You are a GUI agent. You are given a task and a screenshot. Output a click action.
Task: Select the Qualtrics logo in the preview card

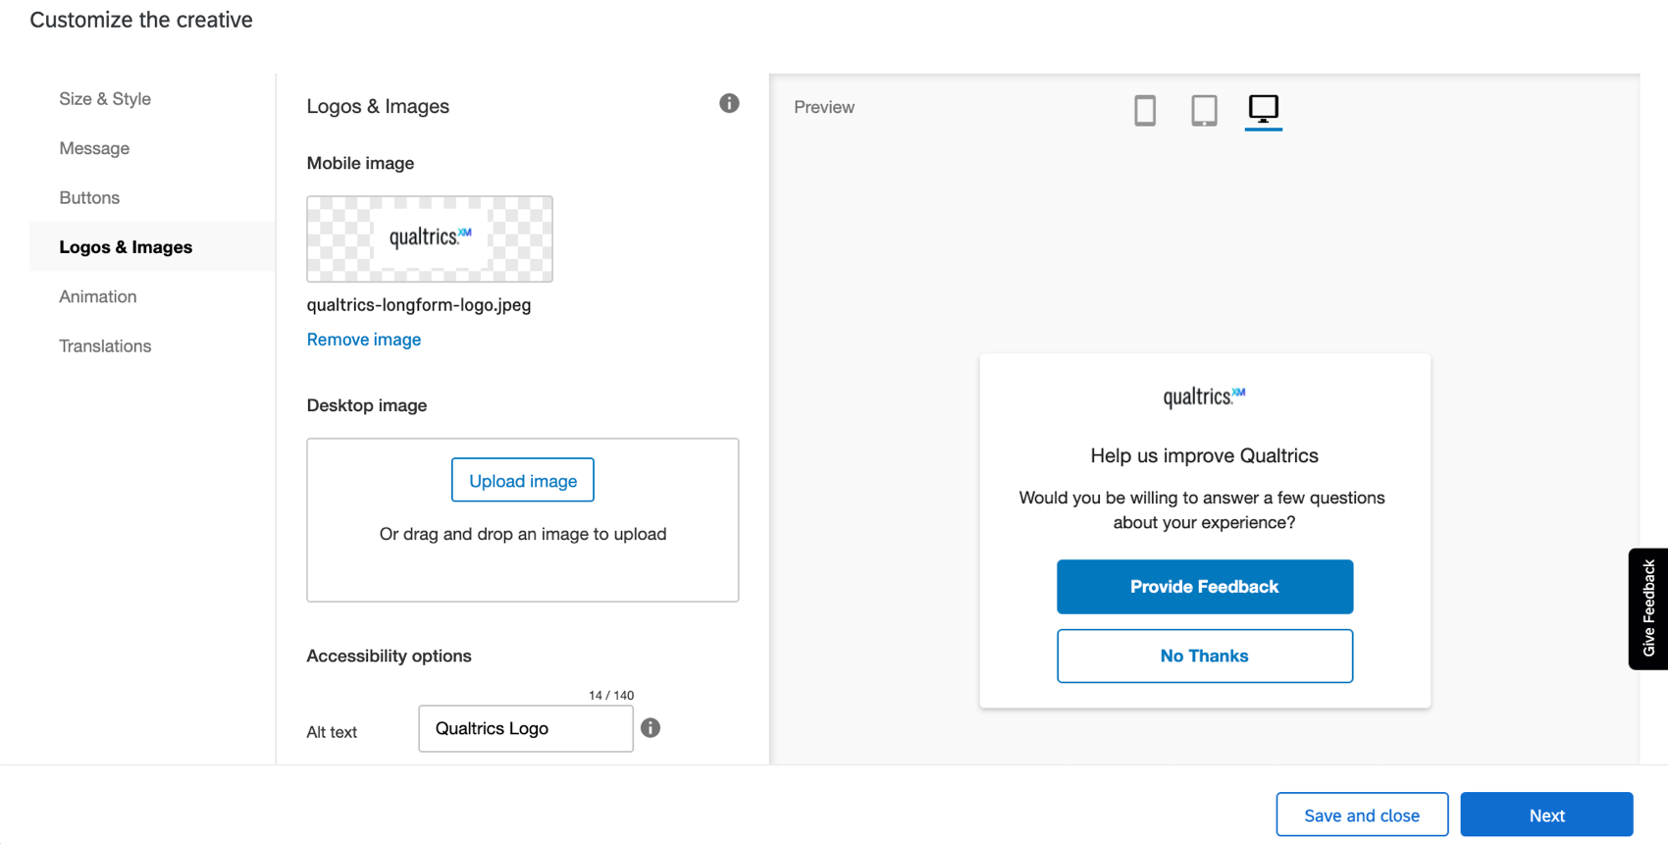coord(1204,396)
